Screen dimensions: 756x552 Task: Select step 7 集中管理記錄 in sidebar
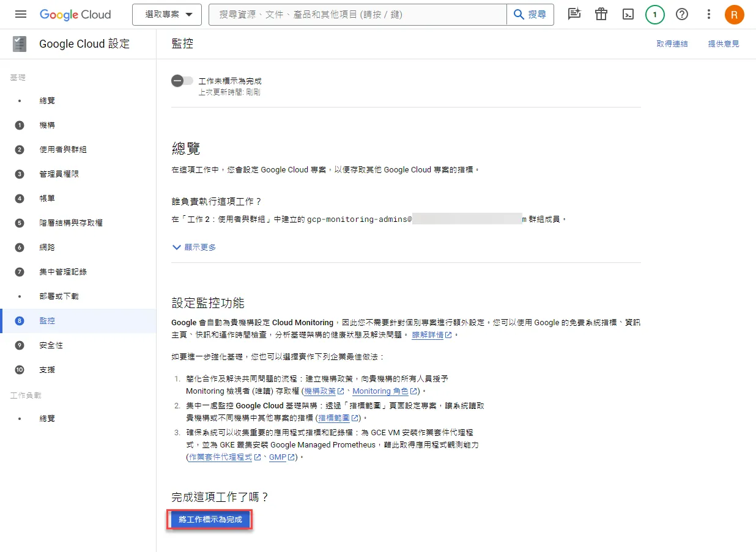(x=78, y=272)
